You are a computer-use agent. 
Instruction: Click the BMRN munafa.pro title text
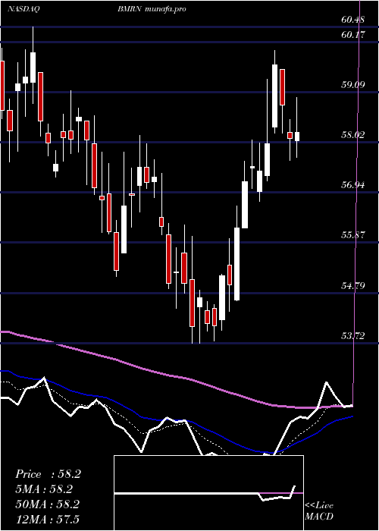click(x=152, y=9)
